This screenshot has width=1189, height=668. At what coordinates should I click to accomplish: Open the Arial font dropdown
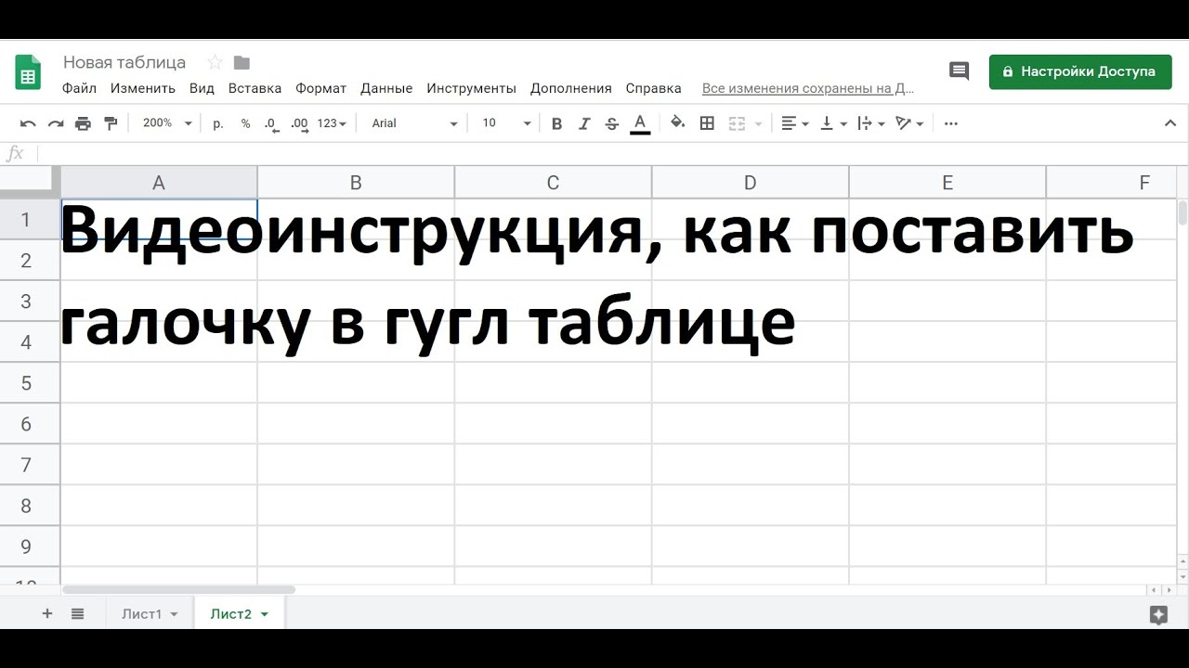[414, 123]
